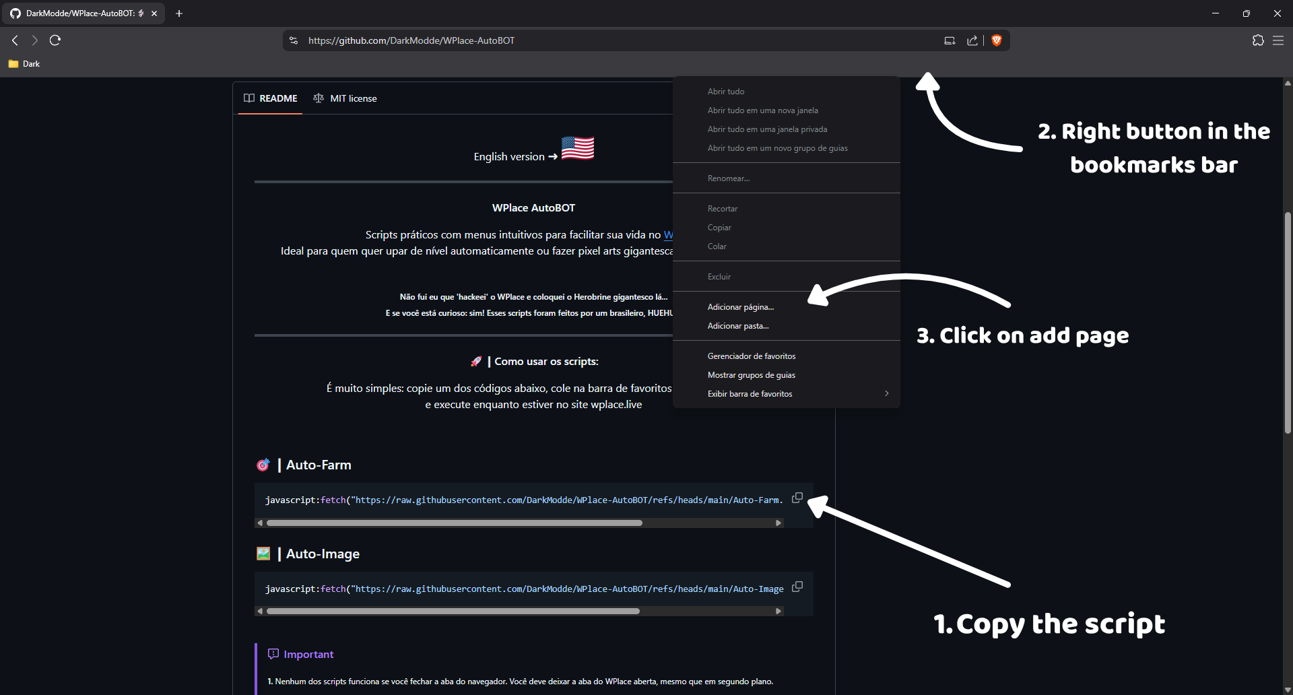Open the 'English version' link

(x=509, y=156)
